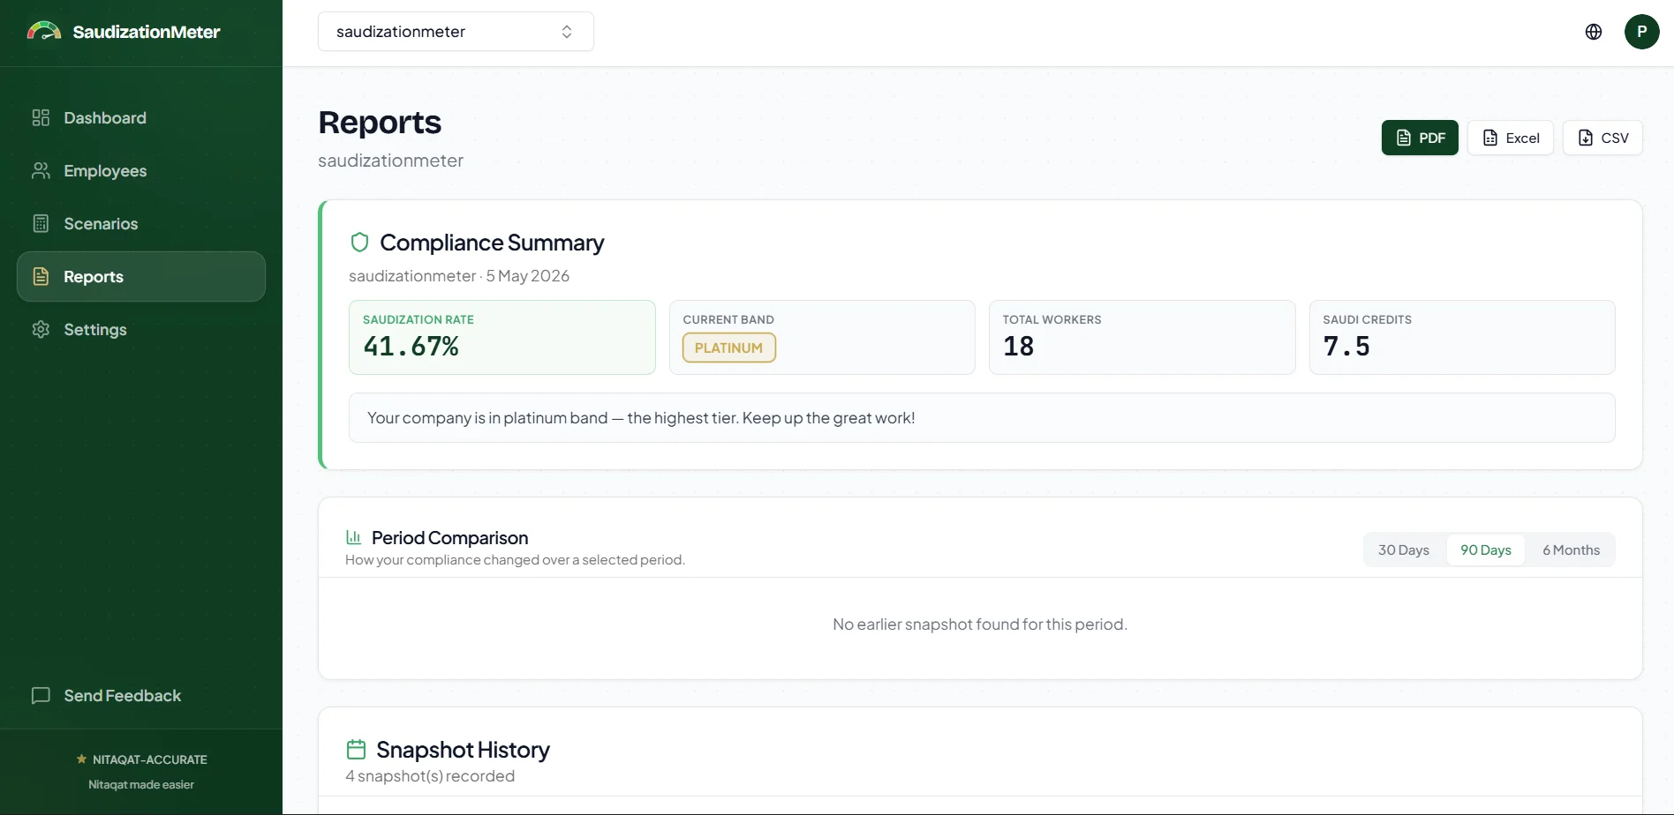Expand the saudizationmeter company selector
This screenshot has height=815, width=1674.
456,32
